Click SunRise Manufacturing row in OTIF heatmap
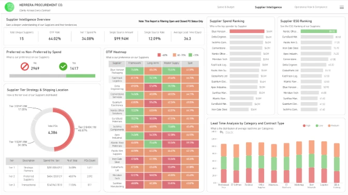This screenshot has width=348, height=195. (x=154, y=185)
